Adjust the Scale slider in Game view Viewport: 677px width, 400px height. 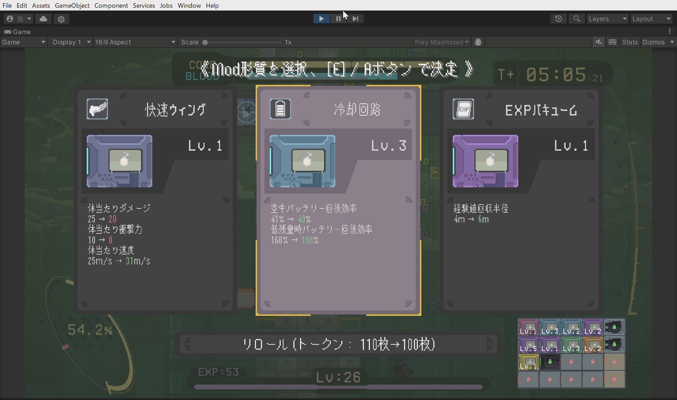tap(206, 42)
